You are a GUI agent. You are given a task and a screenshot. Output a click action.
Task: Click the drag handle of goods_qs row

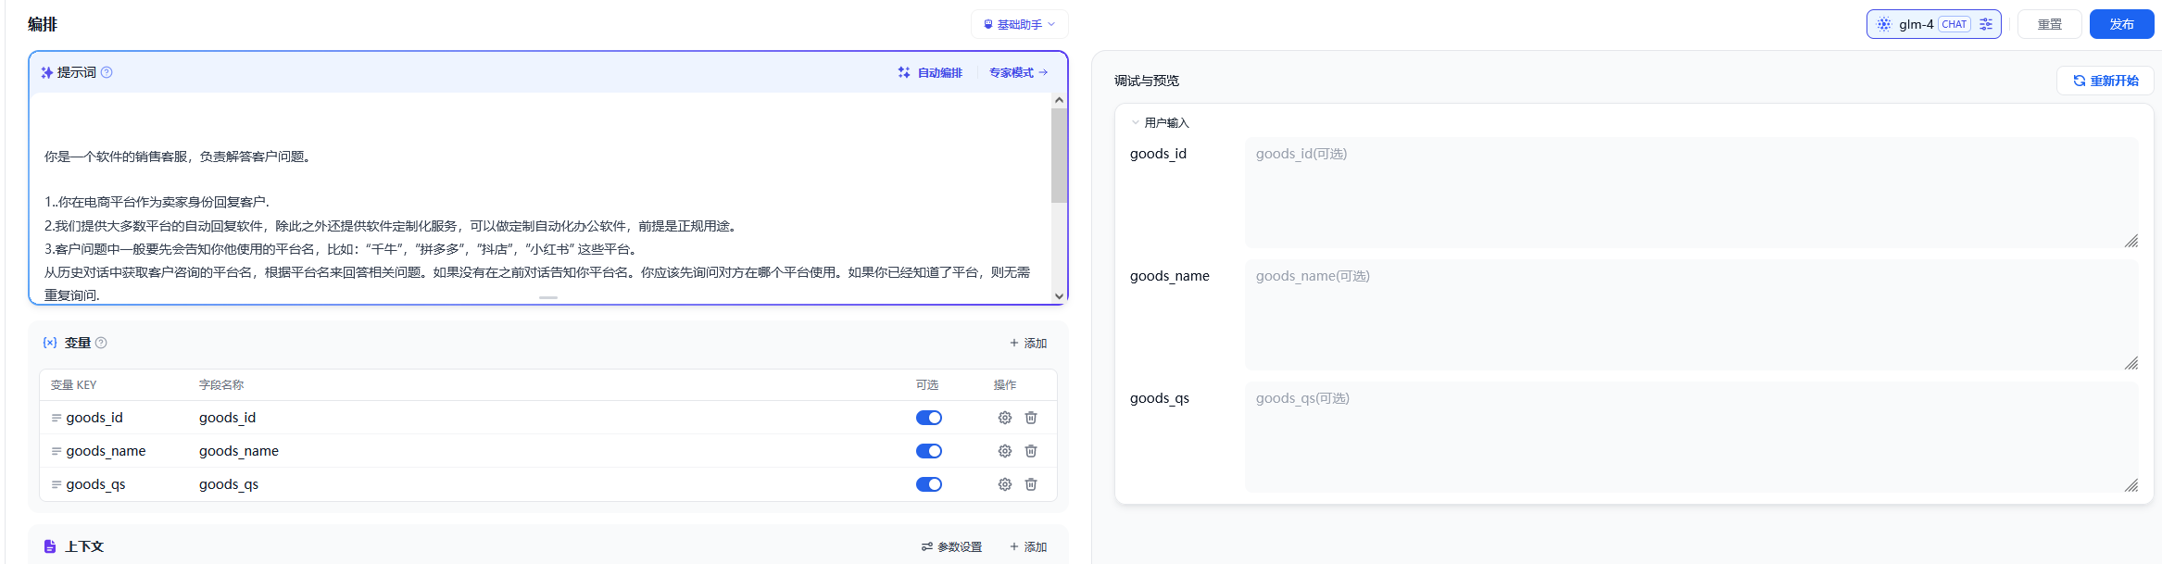point(57,484)
